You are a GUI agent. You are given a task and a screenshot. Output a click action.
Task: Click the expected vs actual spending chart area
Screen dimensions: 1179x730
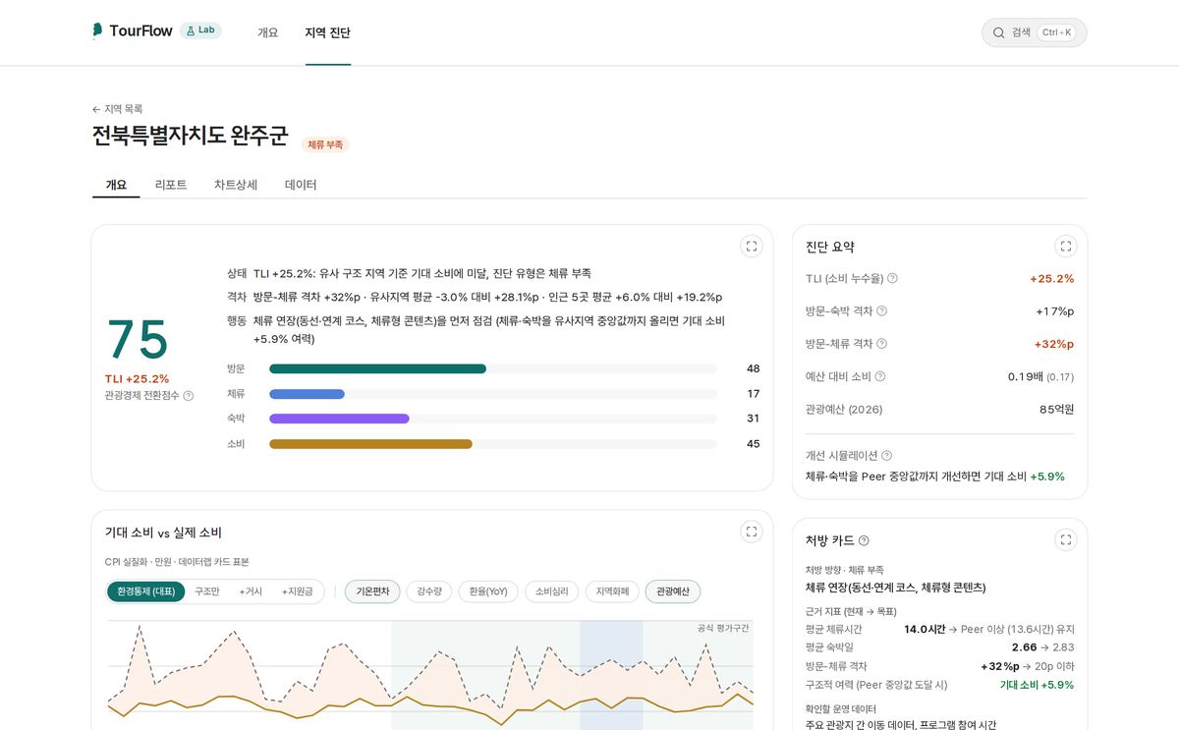click(x=430, y=675)
